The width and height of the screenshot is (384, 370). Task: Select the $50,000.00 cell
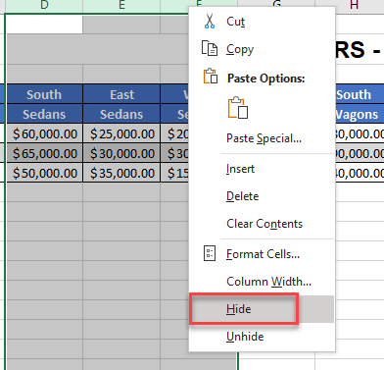(44, 173)
